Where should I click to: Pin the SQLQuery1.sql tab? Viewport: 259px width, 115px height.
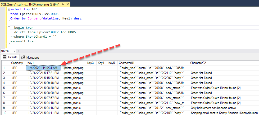[63, 4]
